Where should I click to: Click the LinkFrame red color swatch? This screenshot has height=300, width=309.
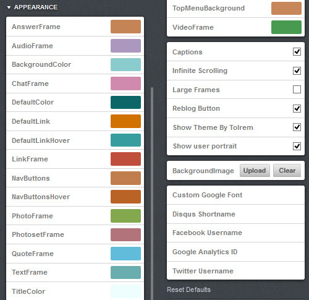click(x=125, y=159)
